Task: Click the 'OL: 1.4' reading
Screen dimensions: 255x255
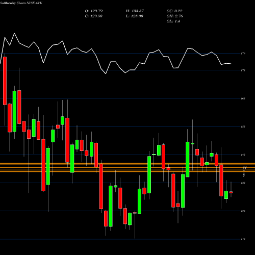Action: [173, 21]
